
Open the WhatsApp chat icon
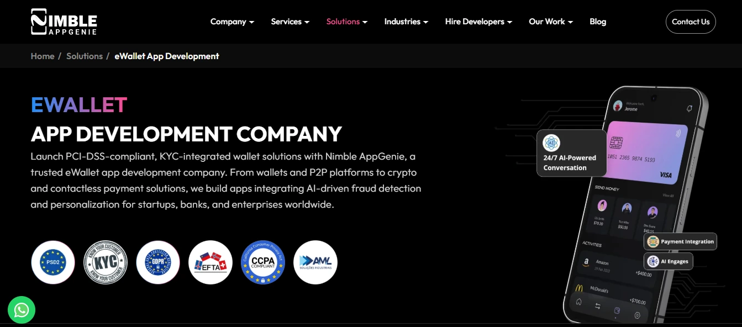[22, 310]
